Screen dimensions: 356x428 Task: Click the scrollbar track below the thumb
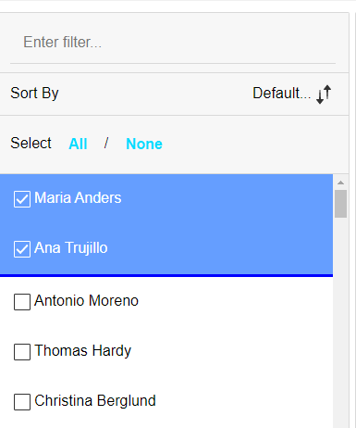(340, 321)
